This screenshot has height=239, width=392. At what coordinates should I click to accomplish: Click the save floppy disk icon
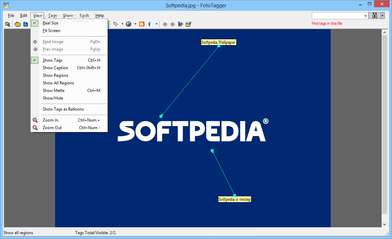[x=25, y=24]
